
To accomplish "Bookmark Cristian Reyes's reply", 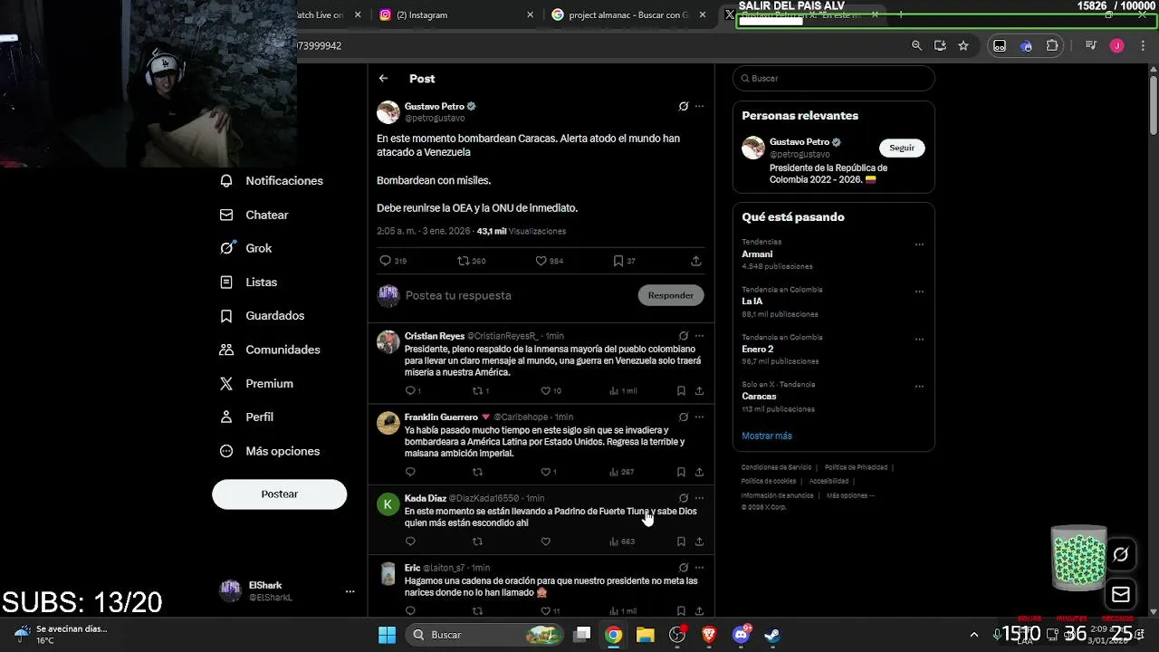I will [x=681, y=391].
